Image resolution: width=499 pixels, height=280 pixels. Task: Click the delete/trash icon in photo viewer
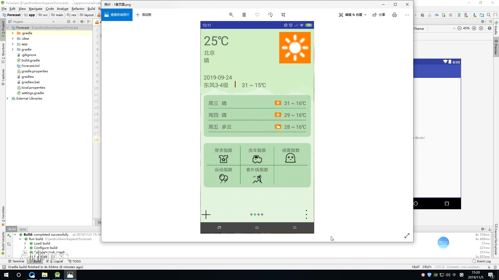click(x=244, y=14)
